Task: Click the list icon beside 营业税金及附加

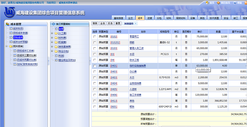Action: [x=56, y=60]
